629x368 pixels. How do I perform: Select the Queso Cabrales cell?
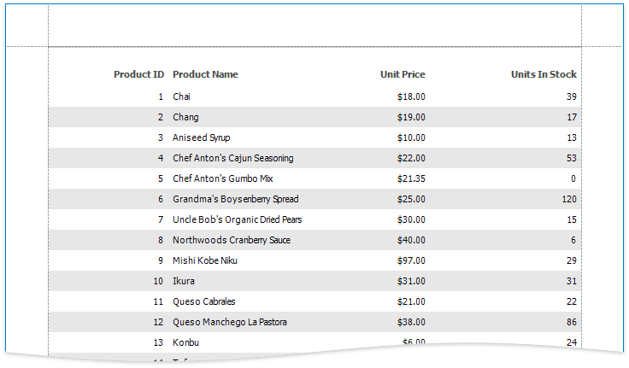click(203, 301)
